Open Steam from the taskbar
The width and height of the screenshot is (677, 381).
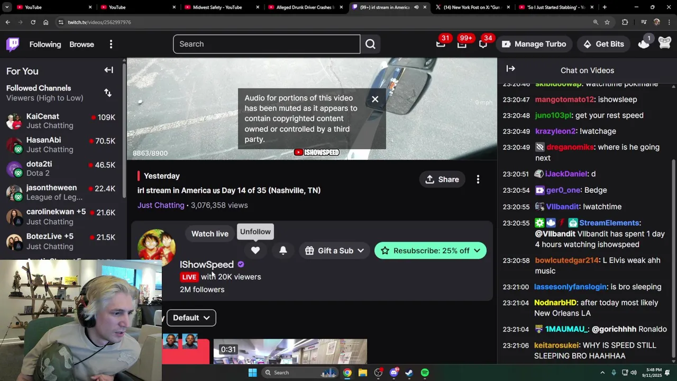(409, 373)
